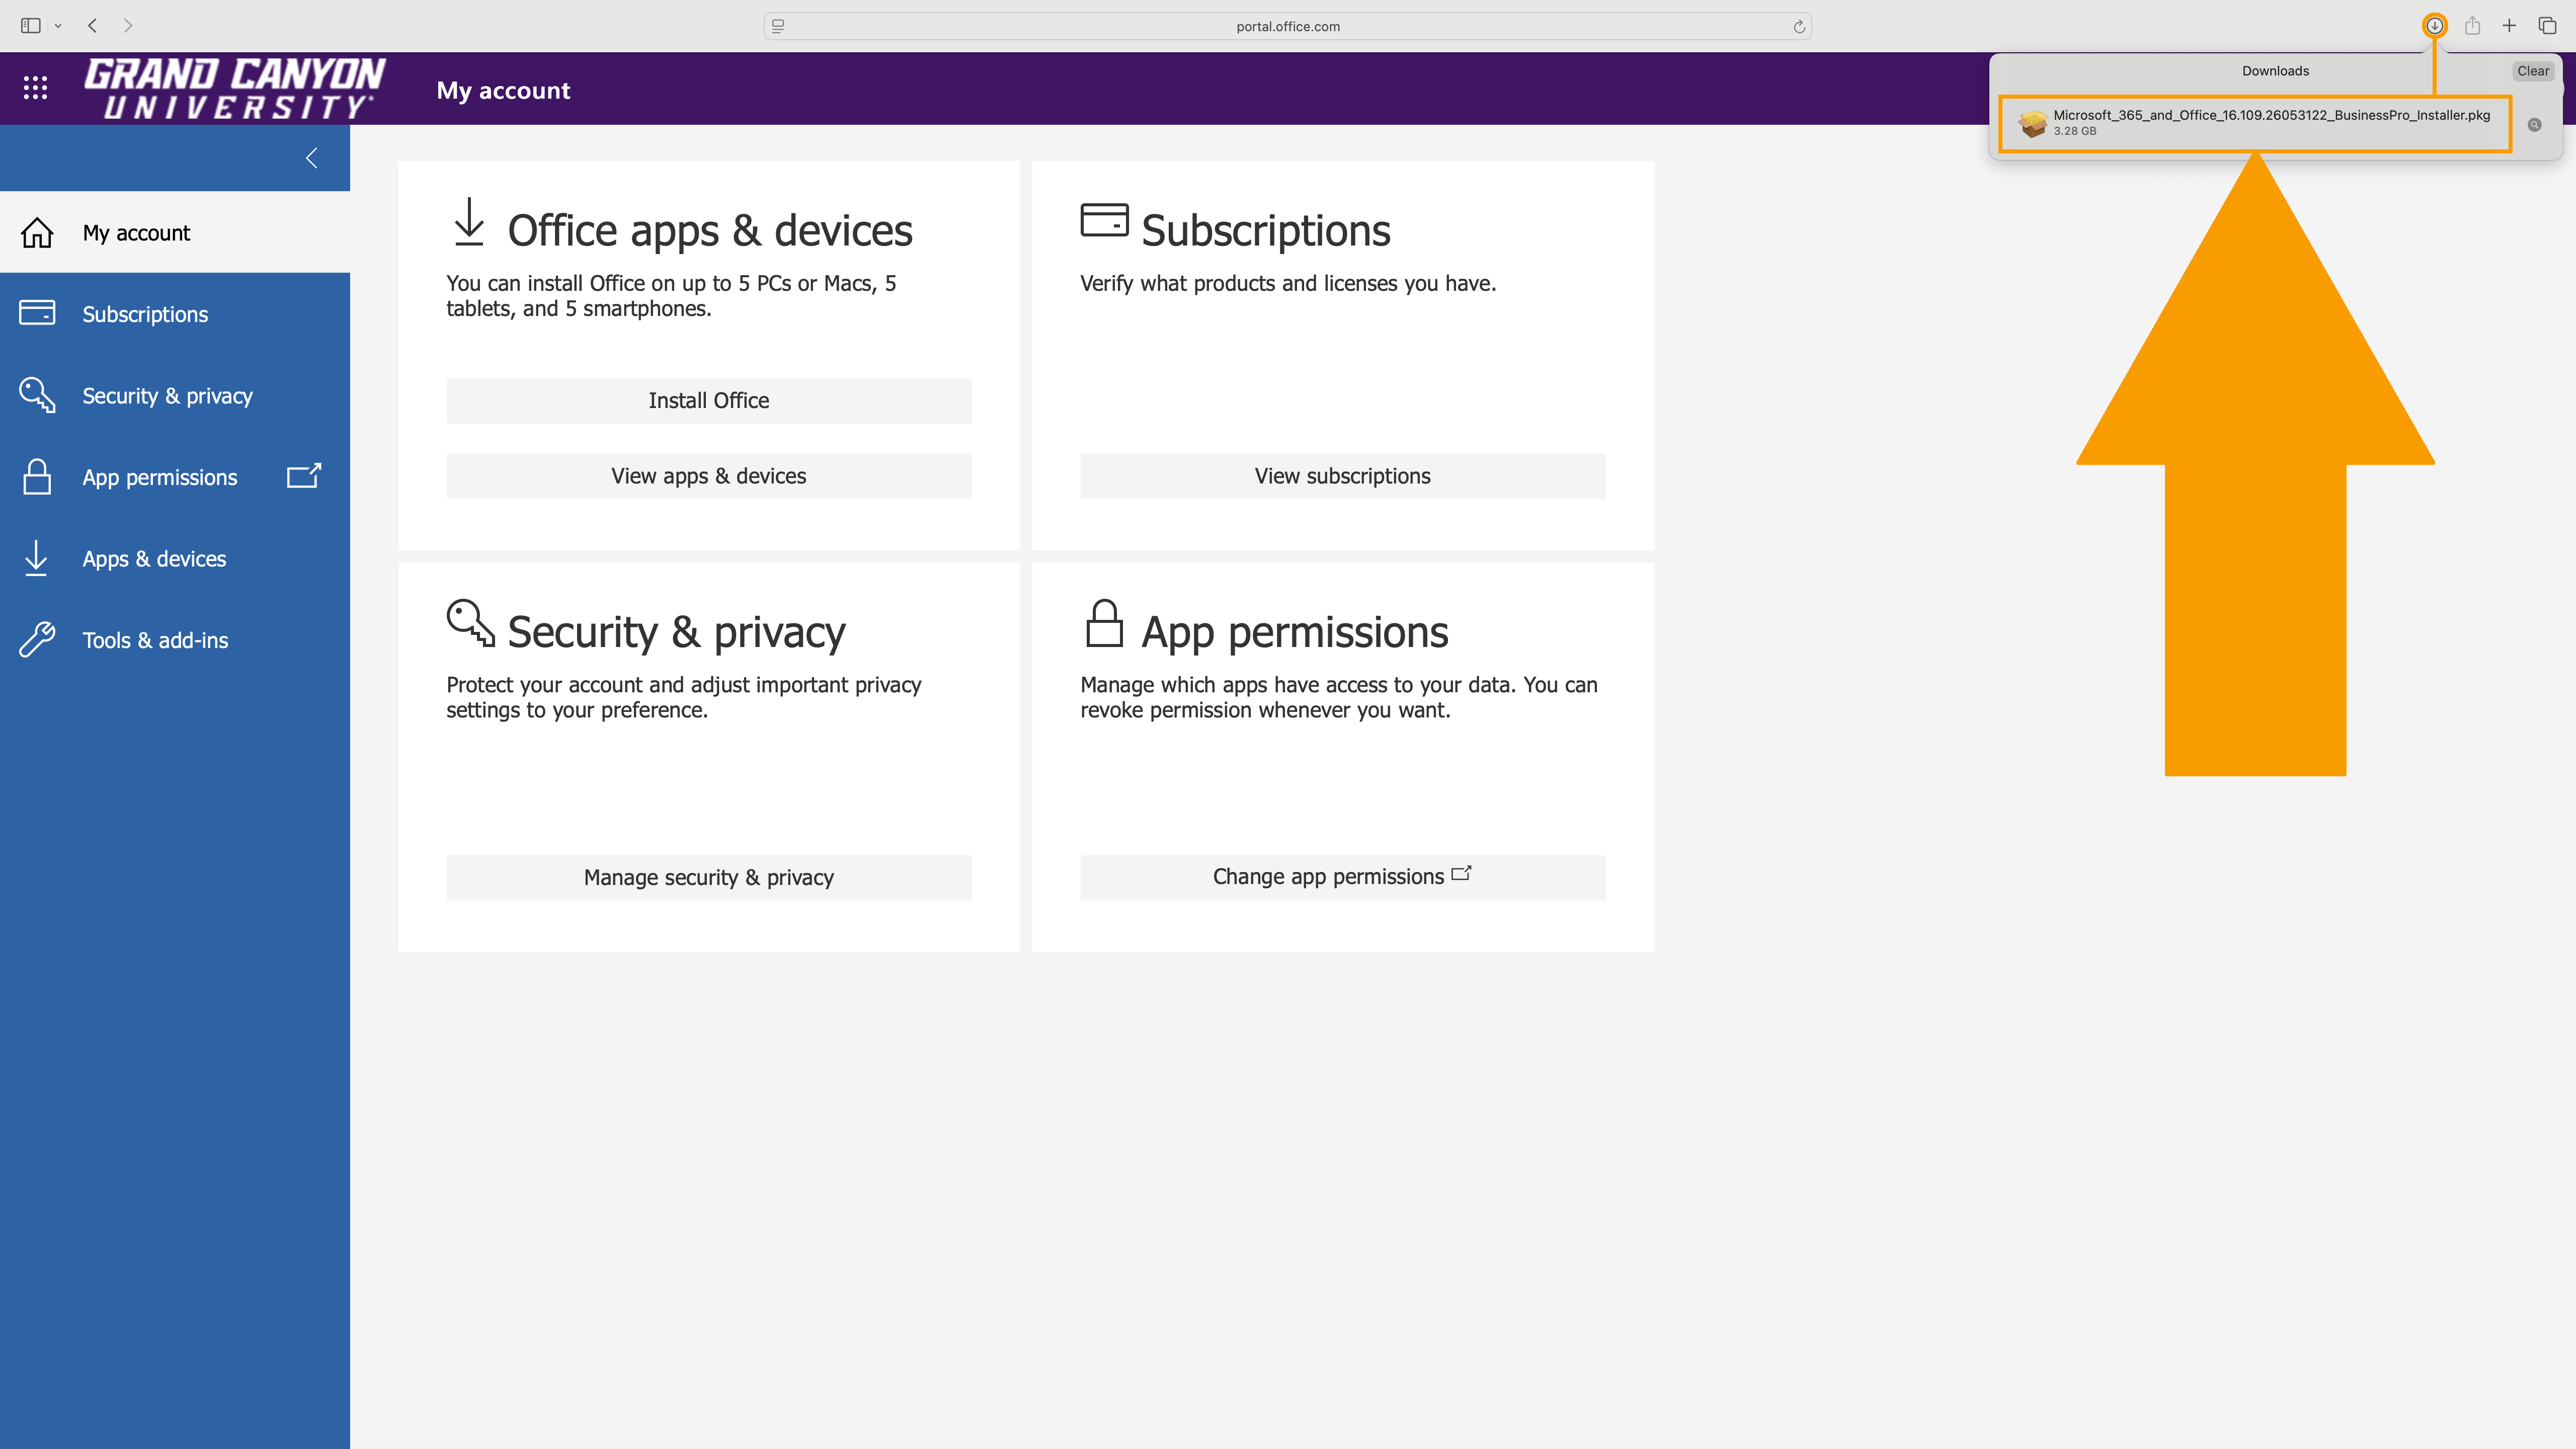This screenshot has width=2576, height=1449.
Task: Click View subscriptions button
Action: (1342, 476)
